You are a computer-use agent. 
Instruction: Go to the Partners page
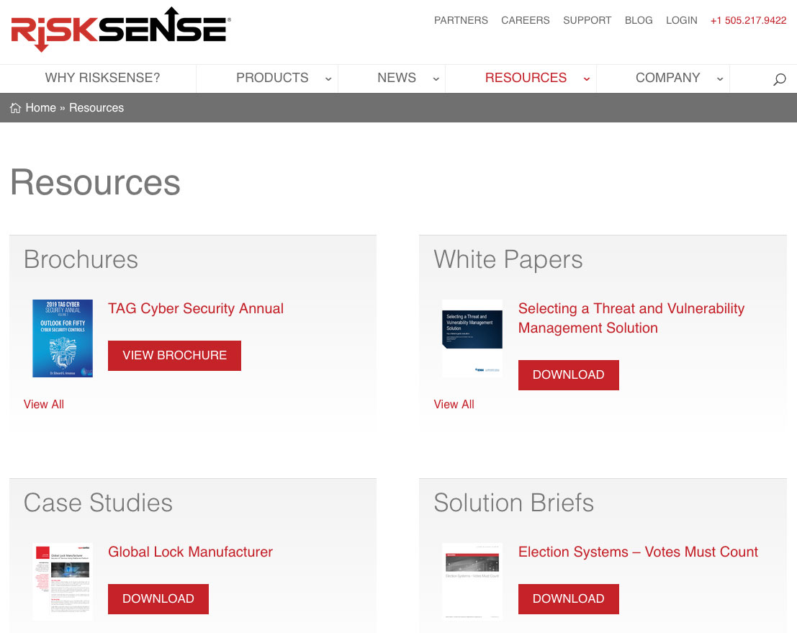(461, 20)
